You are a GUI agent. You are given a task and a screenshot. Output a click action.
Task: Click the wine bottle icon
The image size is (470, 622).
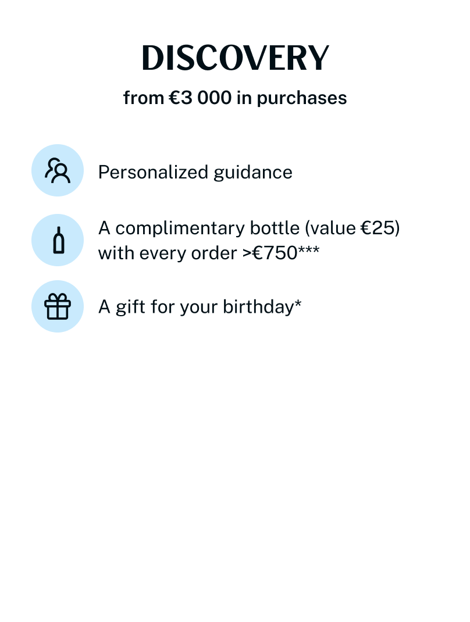[58, 240]
